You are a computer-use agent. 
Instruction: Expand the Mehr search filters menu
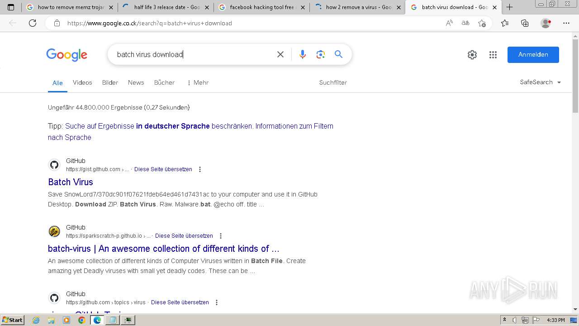coord(198,82)
